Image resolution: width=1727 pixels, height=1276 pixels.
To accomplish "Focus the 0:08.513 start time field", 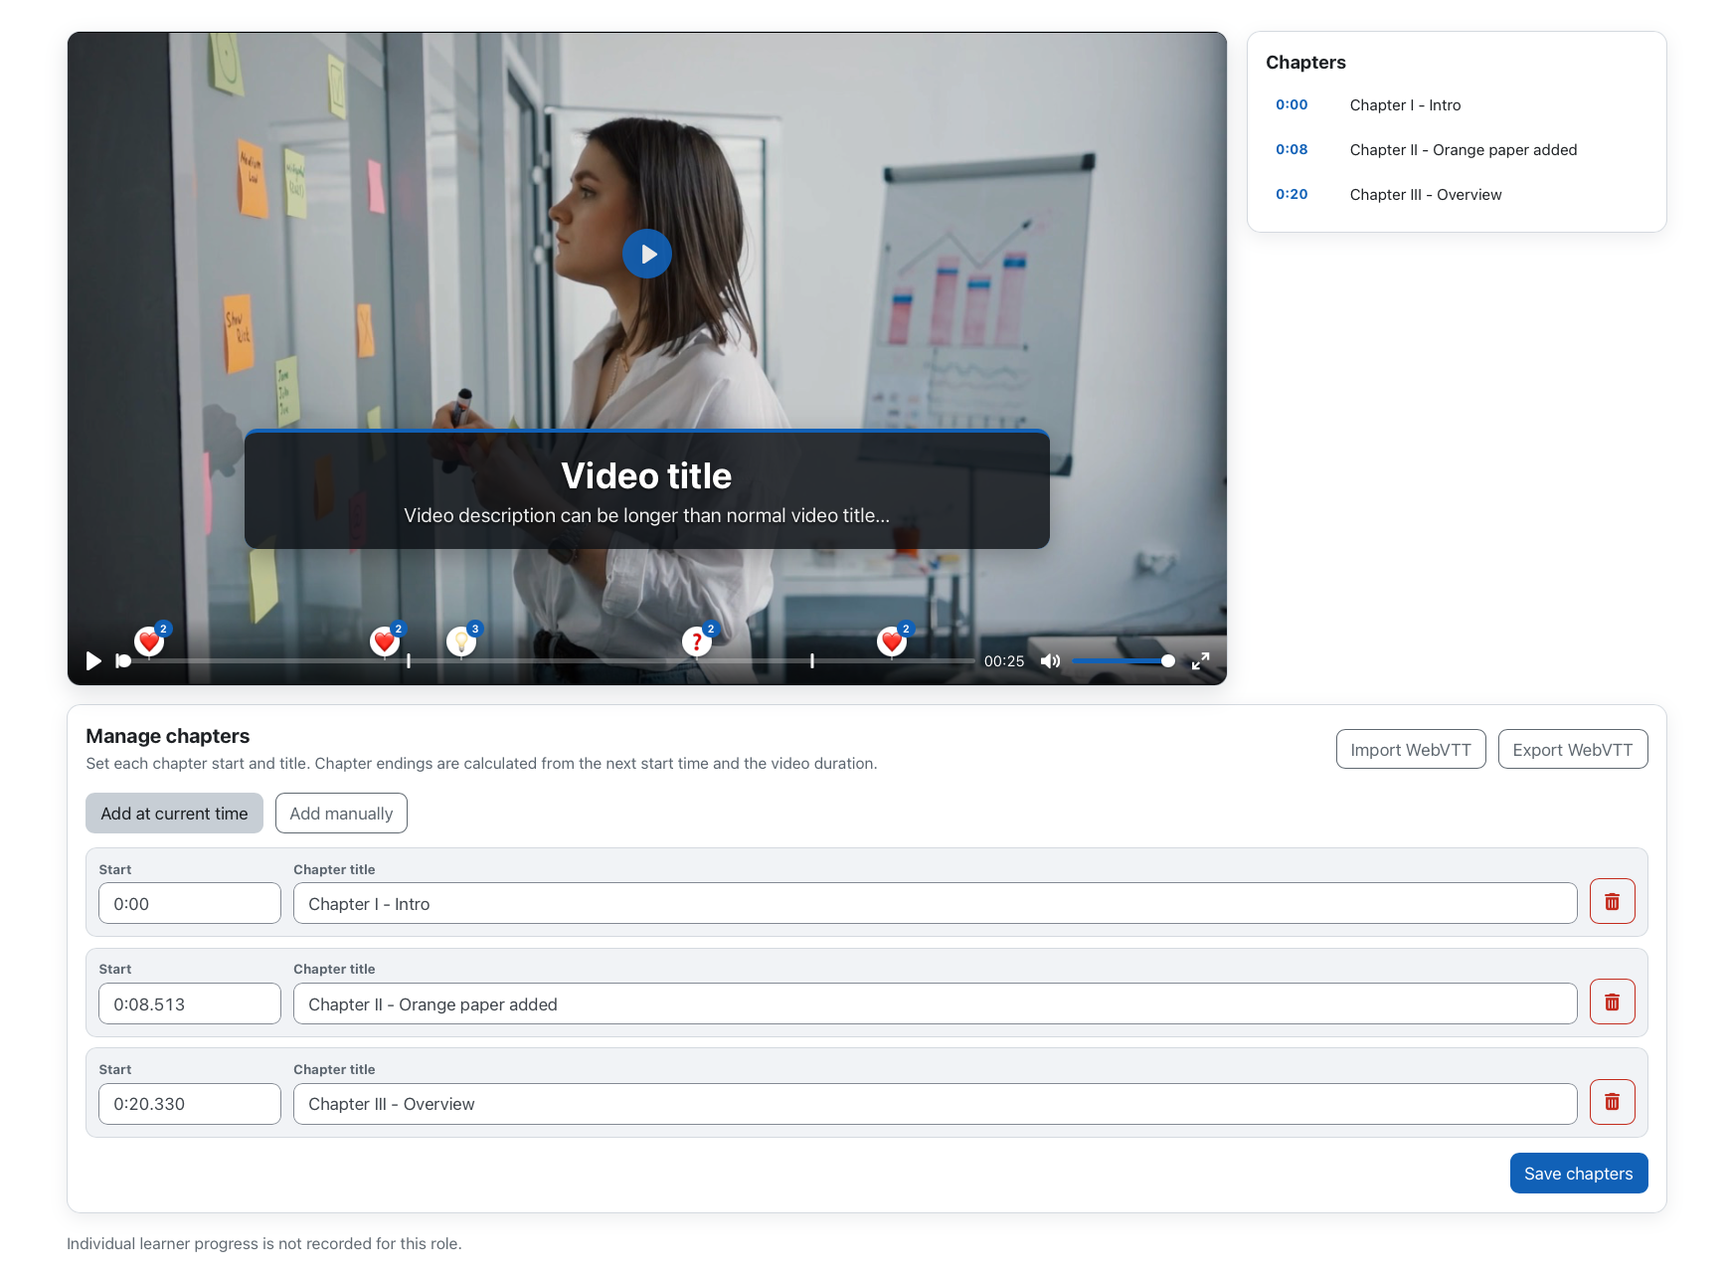I will (190, 1003).
